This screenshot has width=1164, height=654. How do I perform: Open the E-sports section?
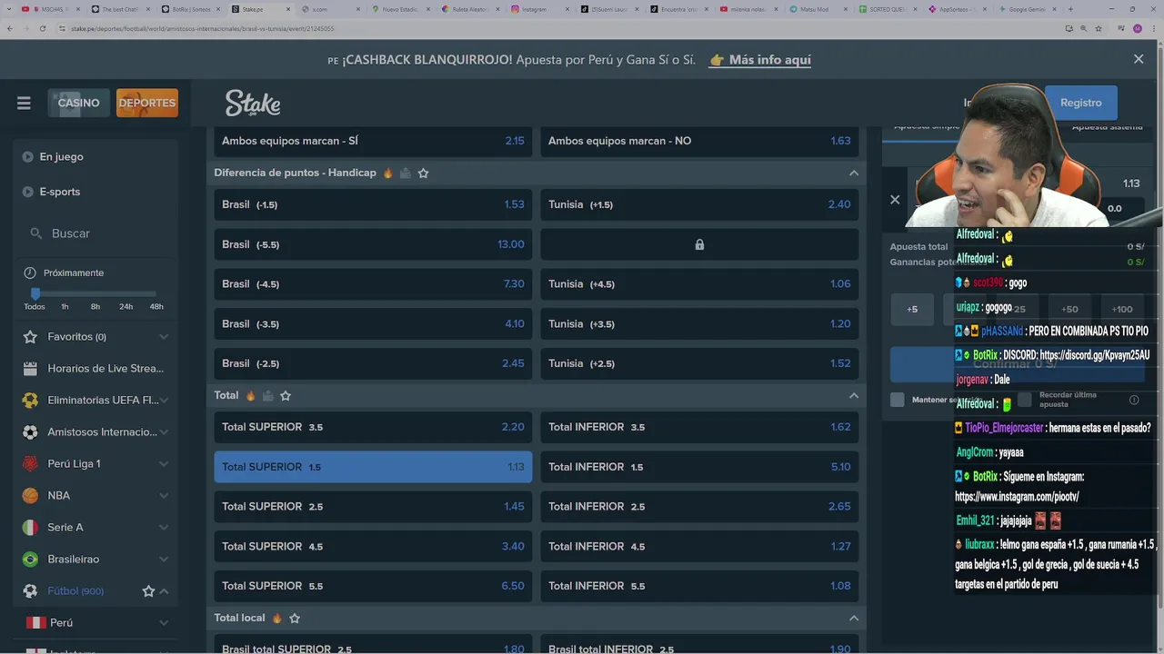(x=60, y=192)
